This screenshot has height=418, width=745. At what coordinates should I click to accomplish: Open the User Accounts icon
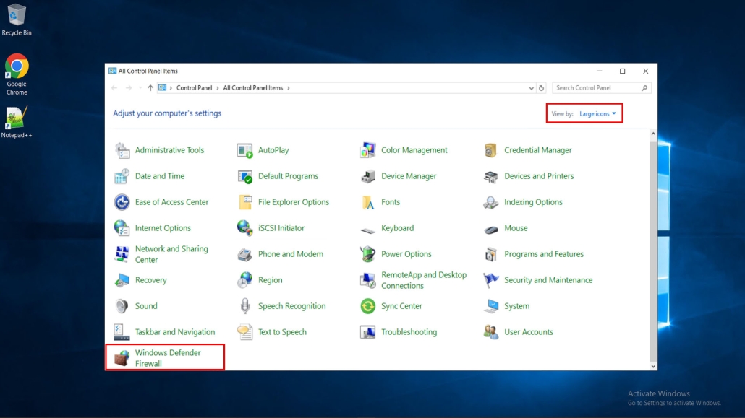491,332
